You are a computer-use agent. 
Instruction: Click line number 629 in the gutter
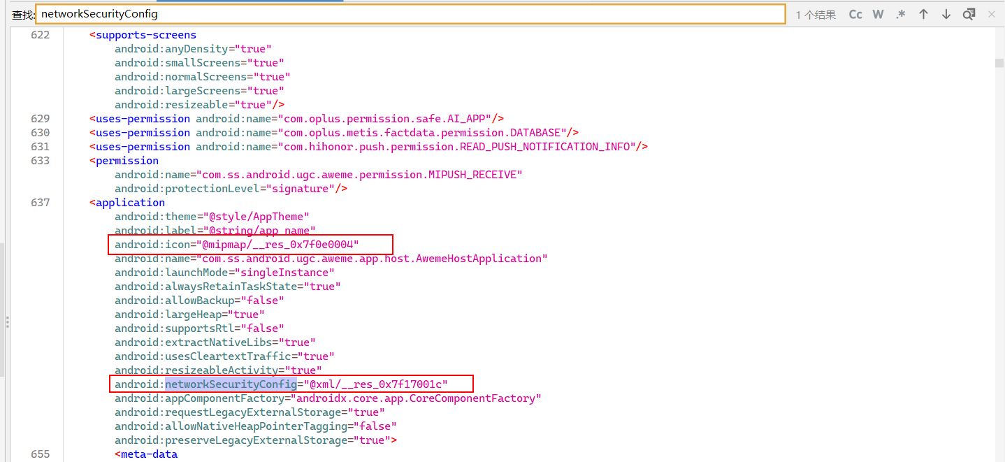(x=41, y=119)
